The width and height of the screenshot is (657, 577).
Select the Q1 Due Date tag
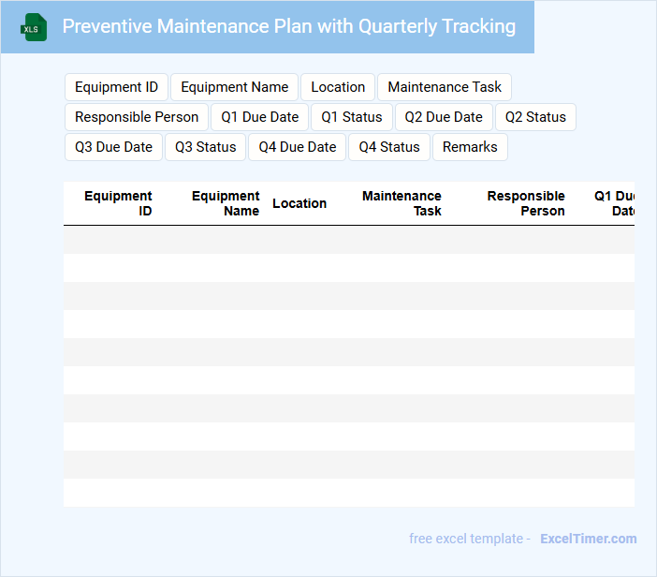(x=260, y=117)
